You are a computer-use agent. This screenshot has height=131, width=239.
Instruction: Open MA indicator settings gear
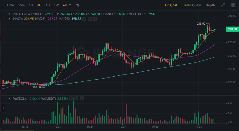pos(90,19)
